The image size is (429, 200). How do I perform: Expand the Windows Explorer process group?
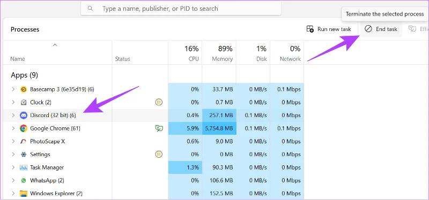pyautogui.click(x=13, y=194)
